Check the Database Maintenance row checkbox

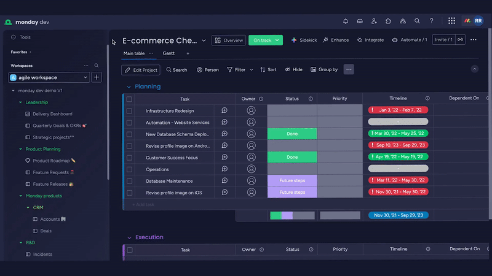pos(129,181)
